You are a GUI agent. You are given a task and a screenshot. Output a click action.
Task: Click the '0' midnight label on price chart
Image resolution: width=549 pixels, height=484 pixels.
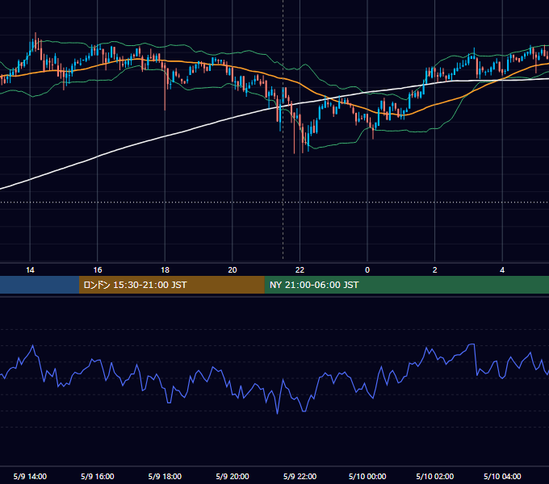(x=367, y=270)
